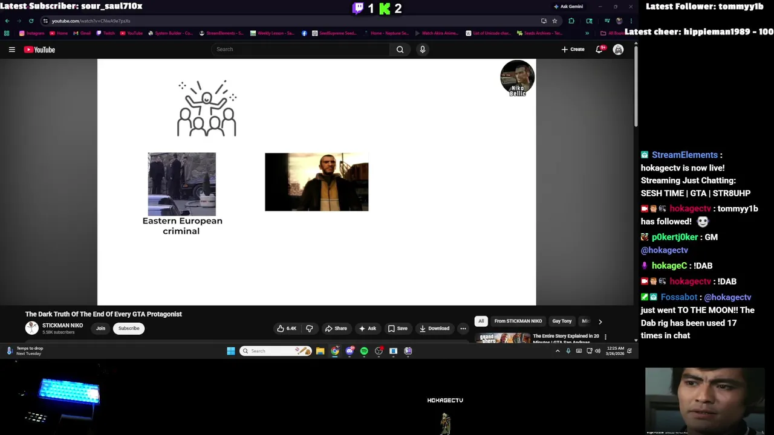Save the video to a playlist
Image resolution: width=774 pixels, height=435 pixels.
(x=397, y=329)
